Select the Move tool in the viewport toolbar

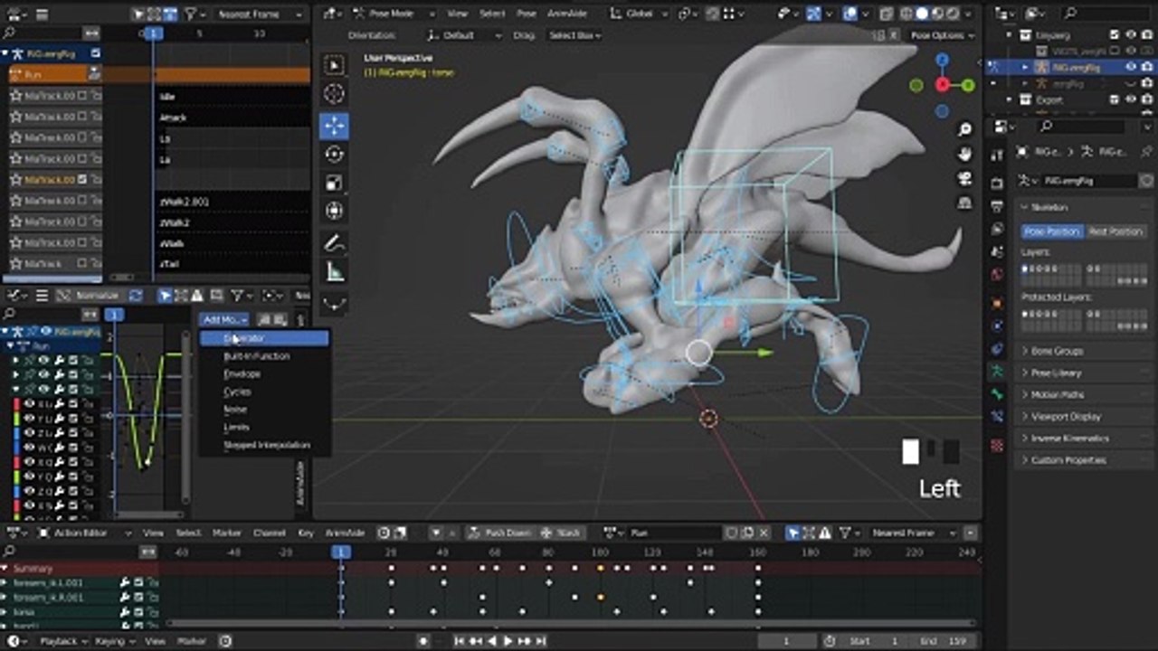coord(334,125)
